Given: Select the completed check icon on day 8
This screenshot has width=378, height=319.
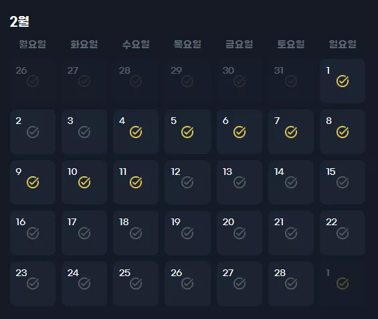Looking at the screenshot, I should tap(343, 132).
